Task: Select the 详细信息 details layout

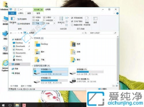Action: point(48,20)
